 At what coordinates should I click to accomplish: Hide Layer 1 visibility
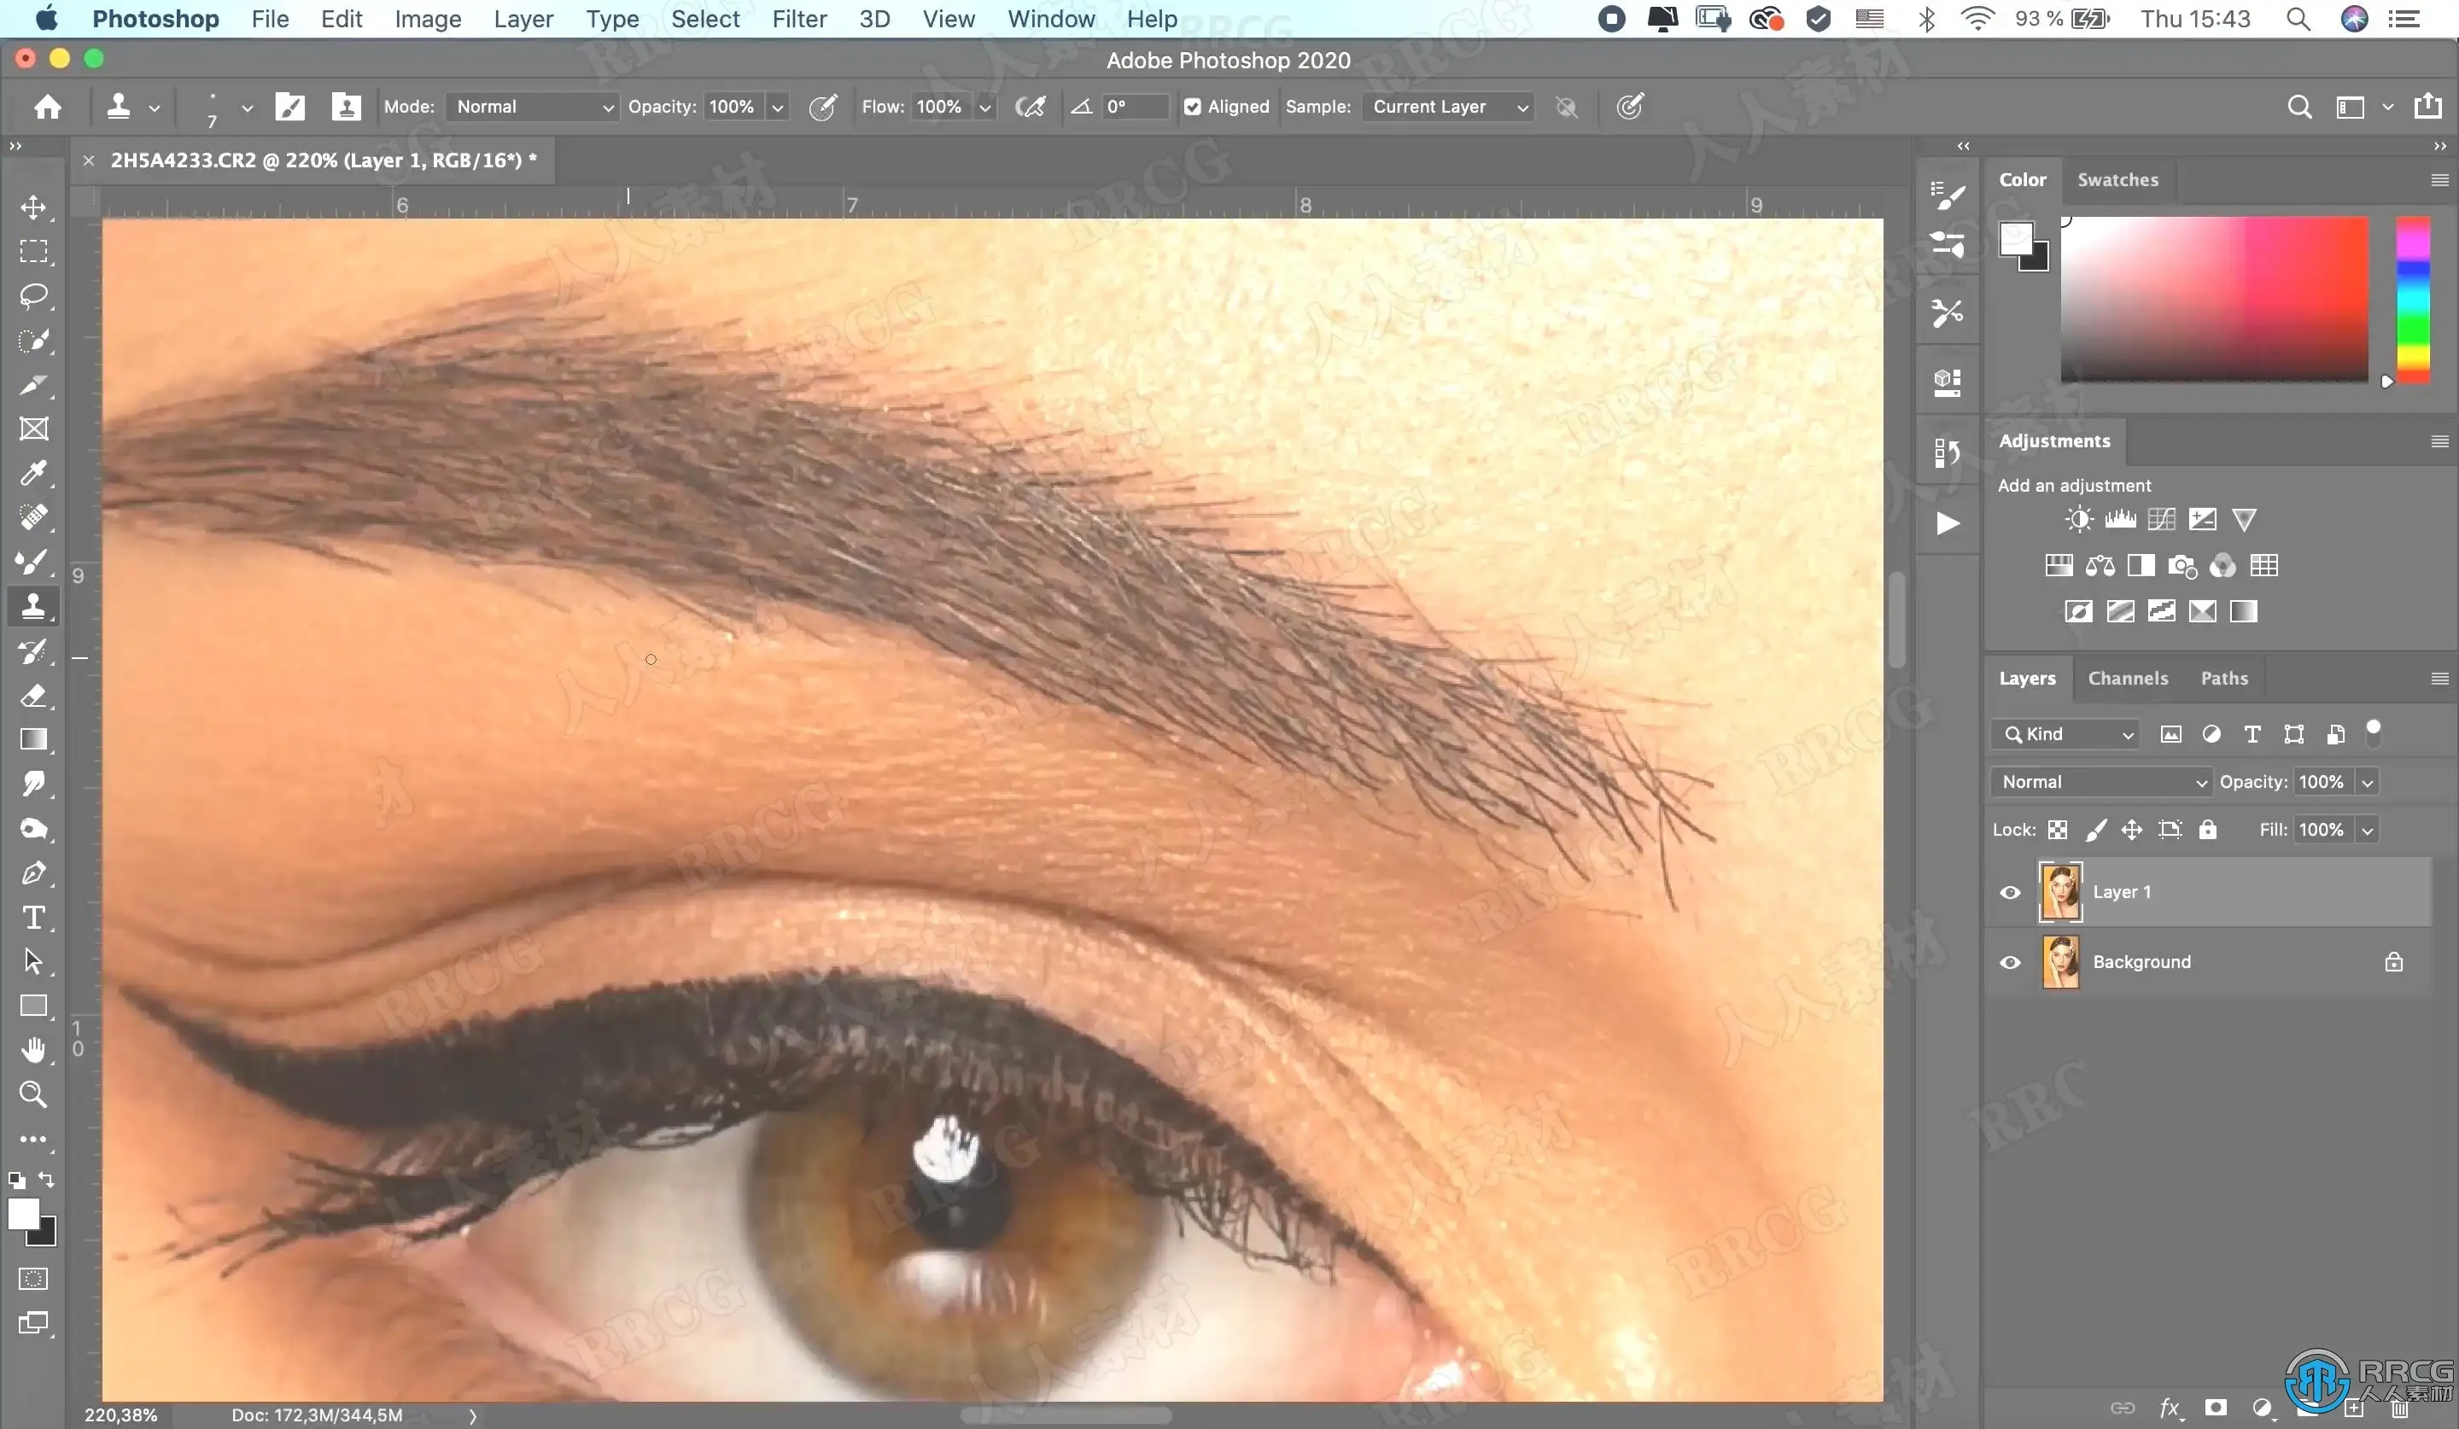pyautogui.click(x=2010, y=893)
